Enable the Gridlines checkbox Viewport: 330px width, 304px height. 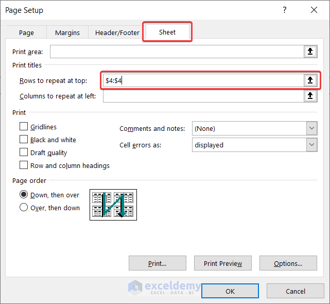click(x=24, y=126)
